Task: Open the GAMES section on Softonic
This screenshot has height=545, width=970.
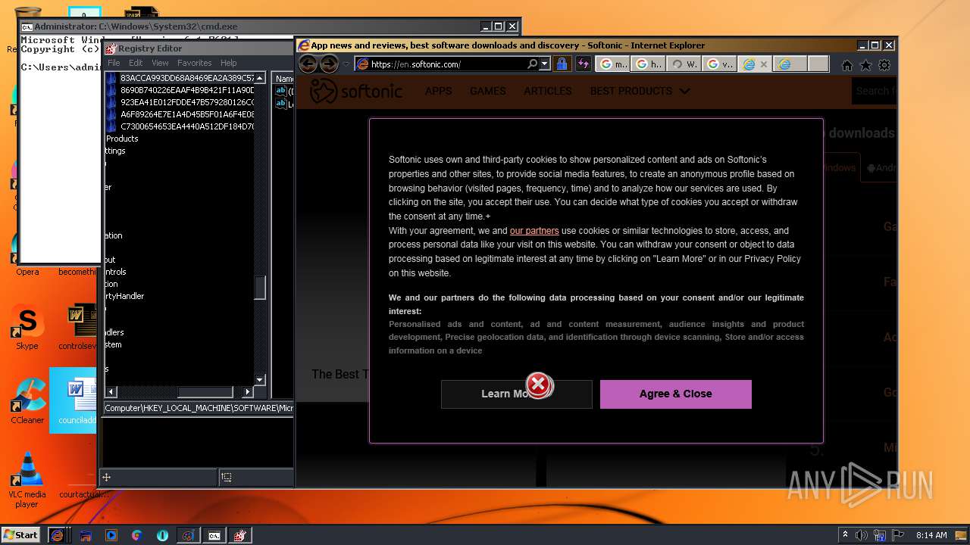Action: coord(487,91)
